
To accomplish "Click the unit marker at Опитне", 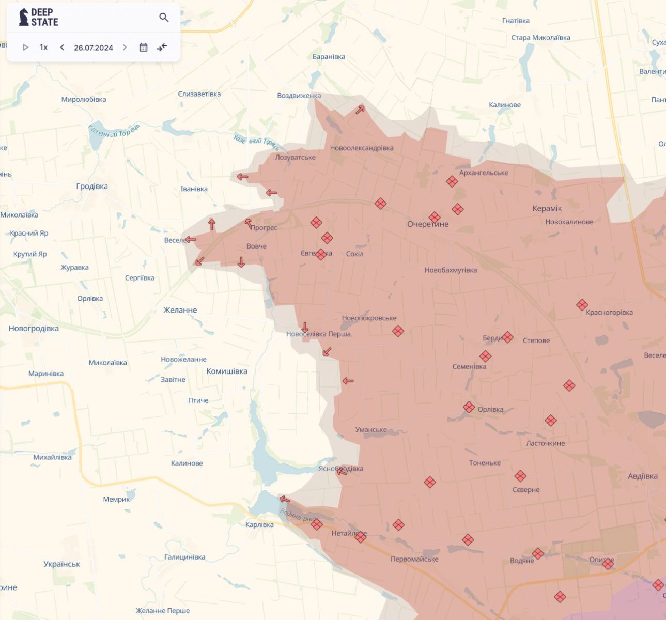I will (608, 564).
